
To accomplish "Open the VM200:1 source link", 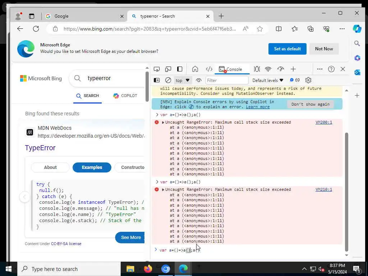I will [324, 122].
